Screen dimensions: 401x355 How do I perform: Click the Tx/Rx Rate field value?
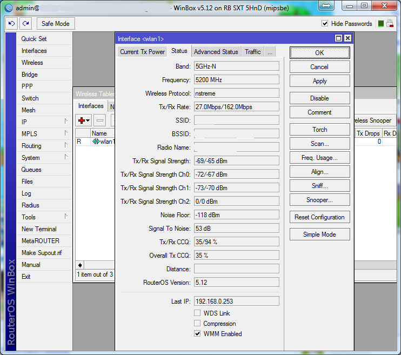(x=237, y=106)
